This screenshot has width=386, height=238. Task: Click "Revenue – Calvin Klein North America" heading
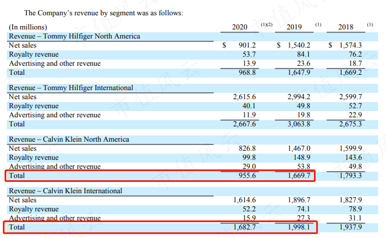click(x=69, y=139)
